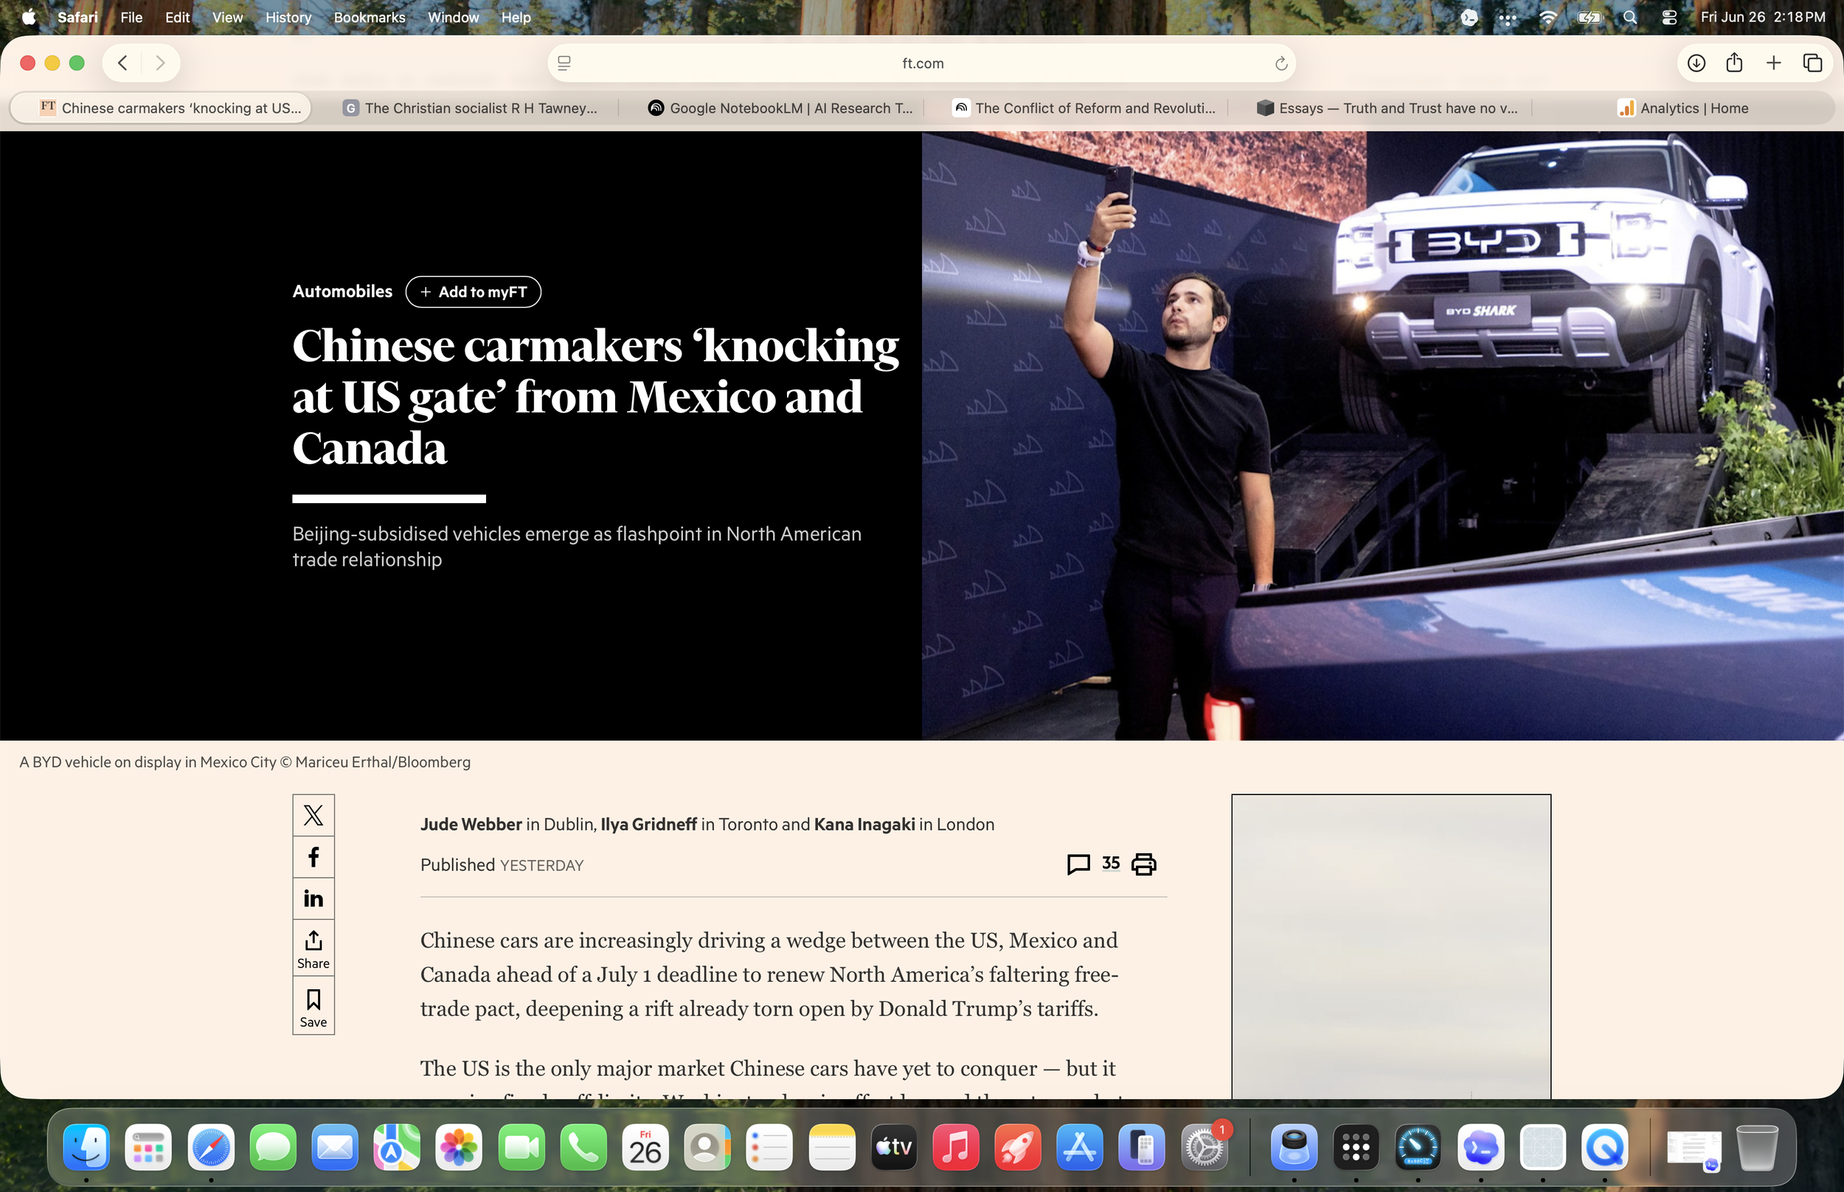Open the File menu
The image size is (1844, 1192).
point(131,17)
